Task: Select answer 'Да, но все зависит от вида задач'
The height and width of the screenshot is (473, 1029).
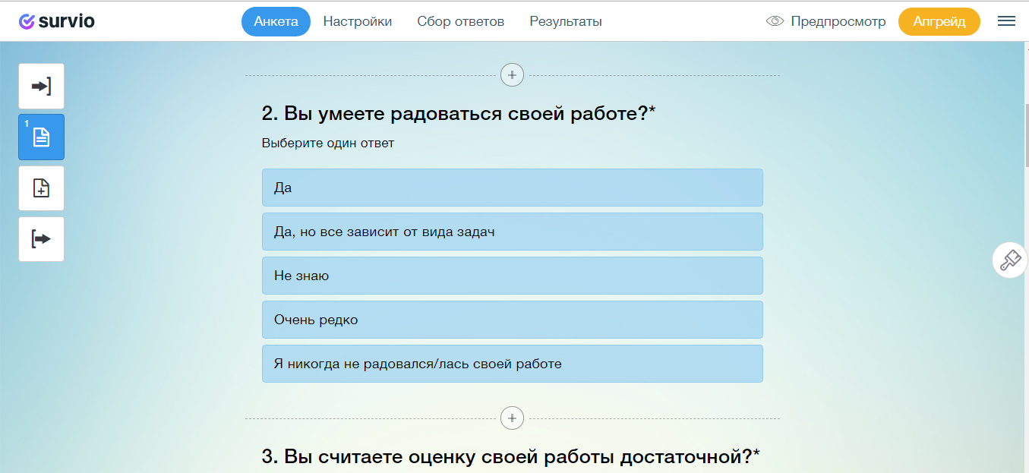Action: (x=513, y=232)
